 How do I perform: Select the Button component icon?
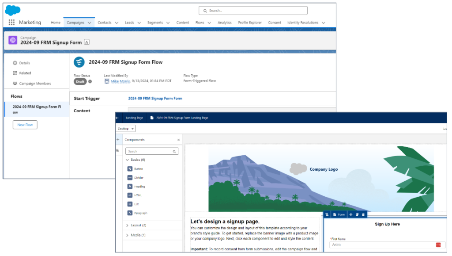[130, 169]
